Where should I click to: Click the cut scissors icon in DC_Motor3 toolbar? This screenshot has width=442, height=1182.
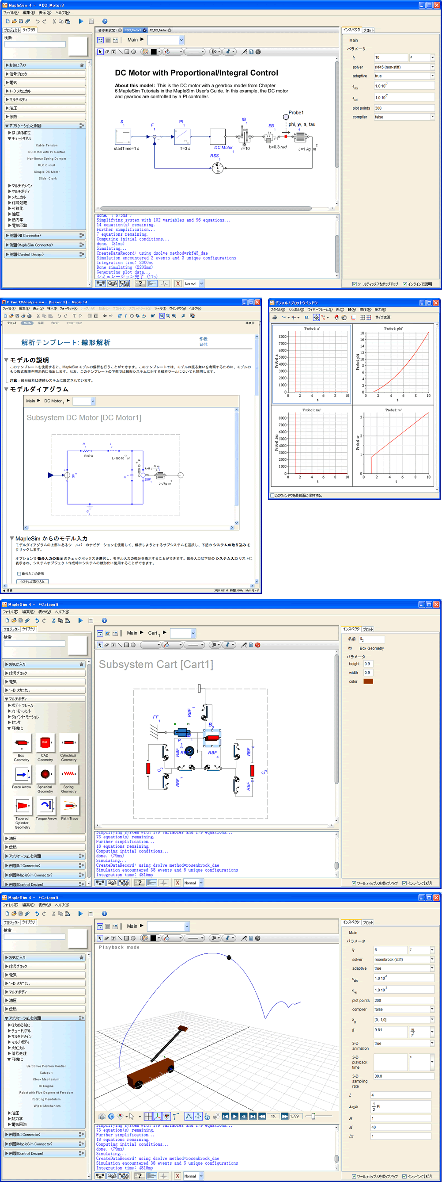tap(54, 21)
